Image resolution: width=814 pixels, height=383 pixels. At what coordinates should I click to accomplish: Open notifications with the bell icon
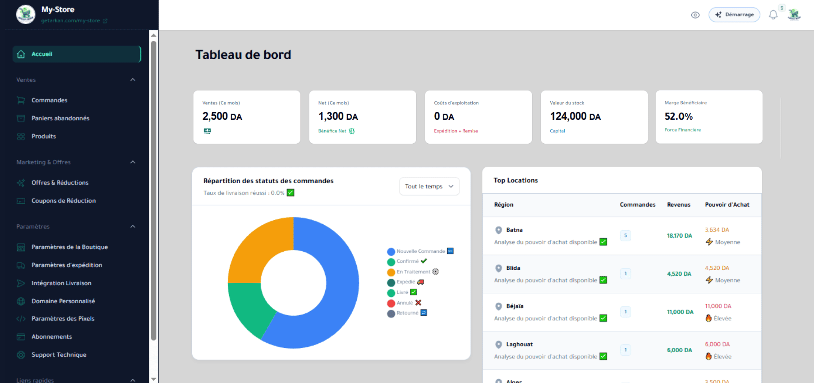click(773, 15)
